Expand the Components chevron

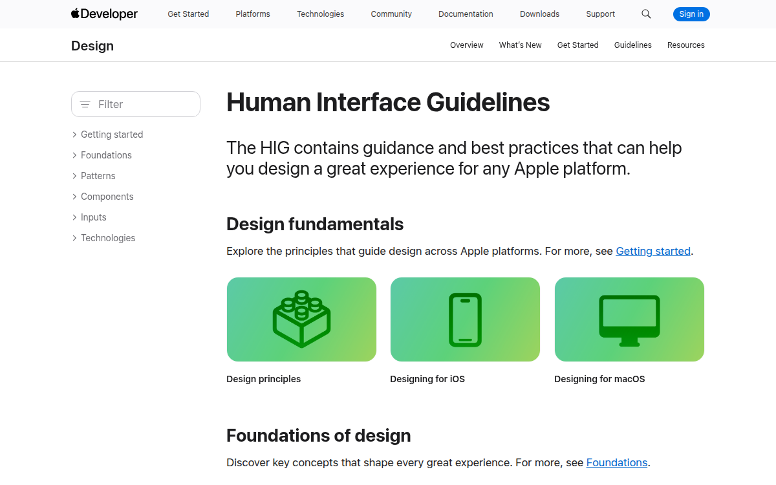point(74,197)
